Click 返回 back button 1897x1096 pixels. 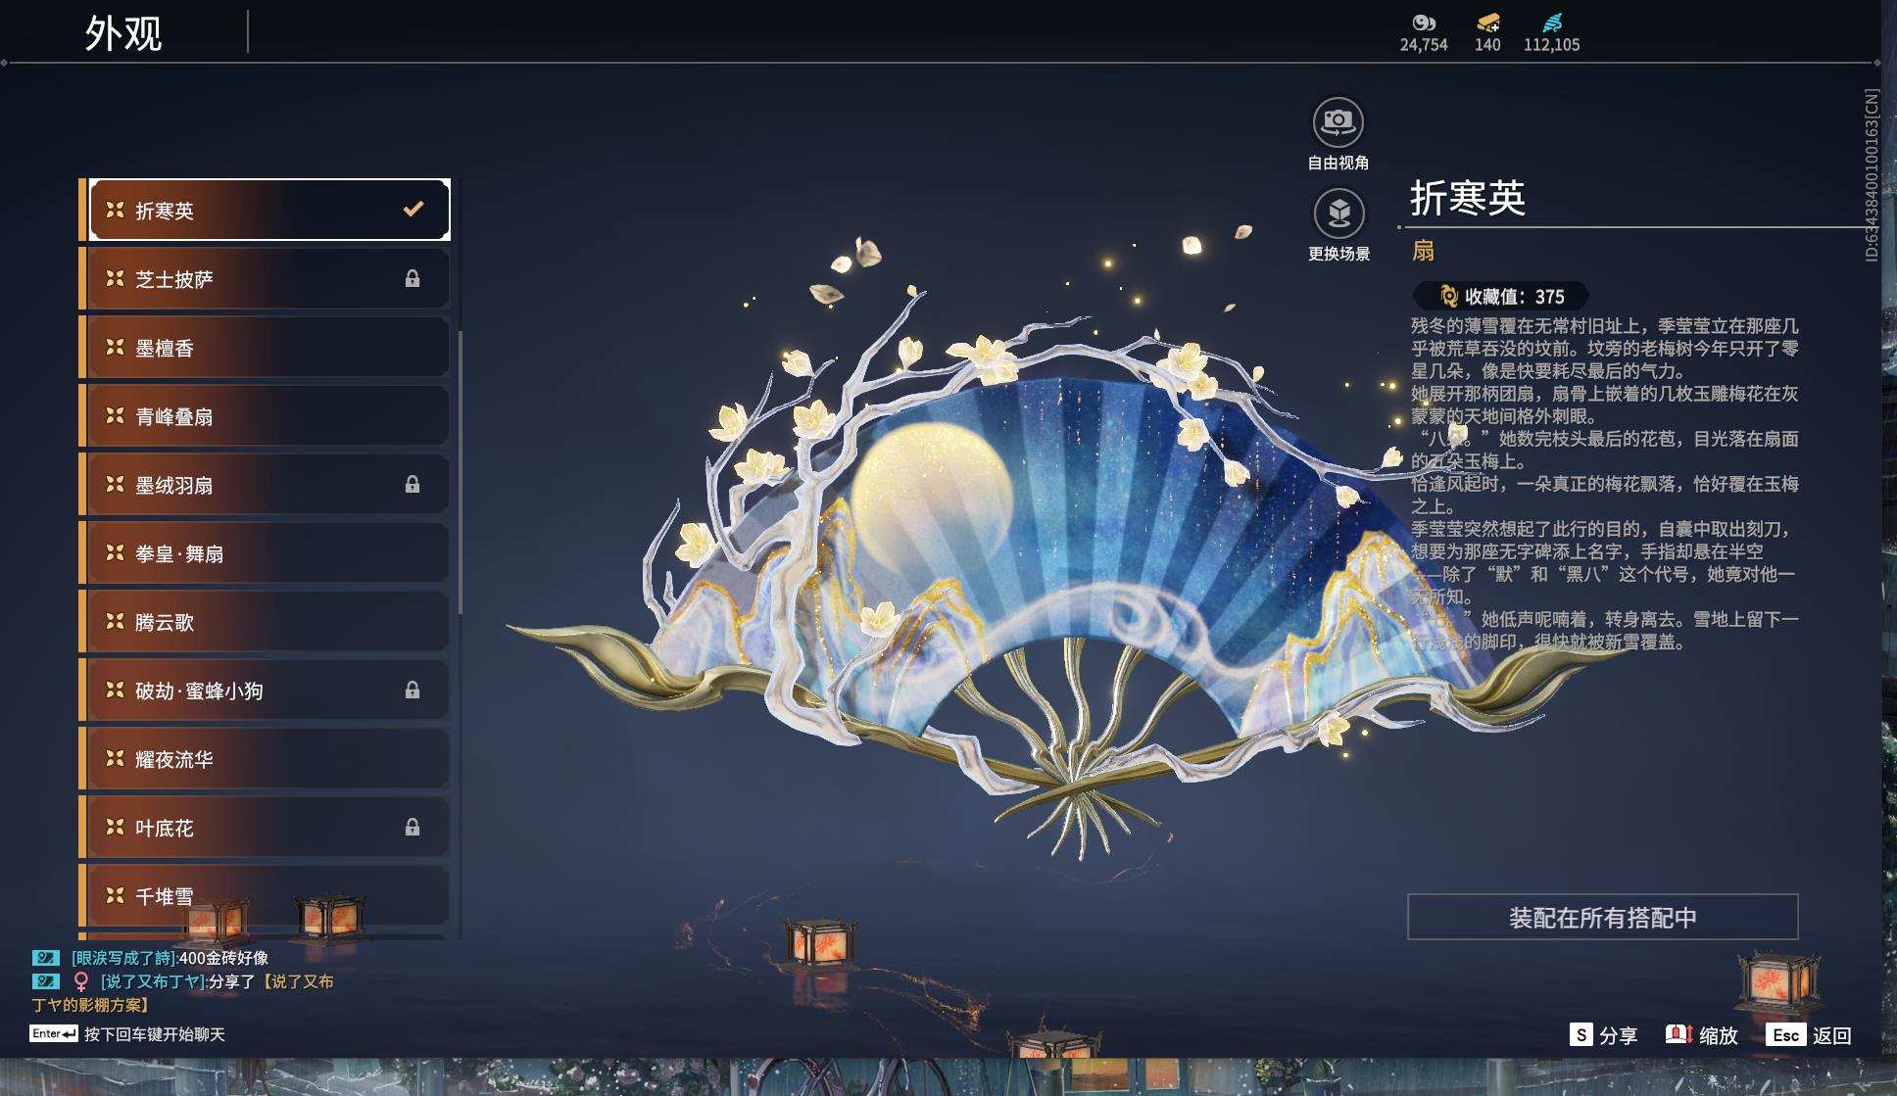1831,1035
